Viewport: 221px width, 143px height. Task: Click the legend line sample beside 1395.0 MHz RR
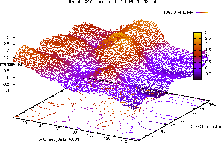(202, 12)
